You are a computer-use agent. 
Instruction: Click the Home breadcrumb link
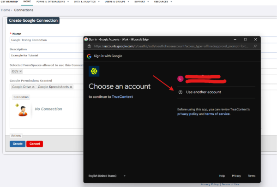pyautogui.click(x=6, y=10)
